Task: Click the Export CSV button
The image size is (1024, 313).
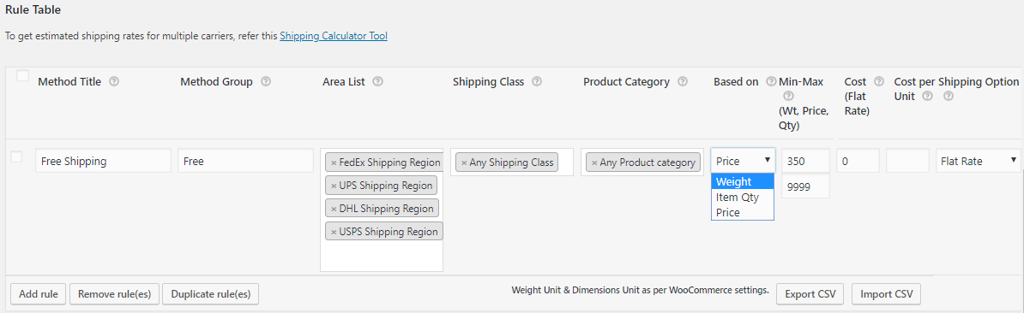Action: [810, 294]
